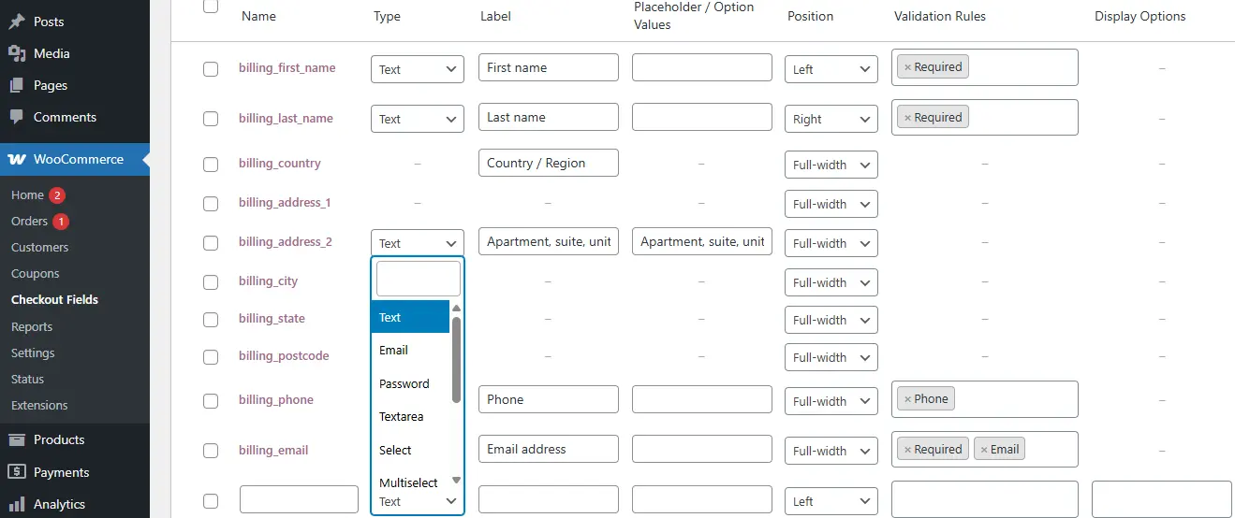Click the billing_first_name field name link
Image resolution: width=1235 pixels, height=518 pixels.
click(x=287, y=67)
